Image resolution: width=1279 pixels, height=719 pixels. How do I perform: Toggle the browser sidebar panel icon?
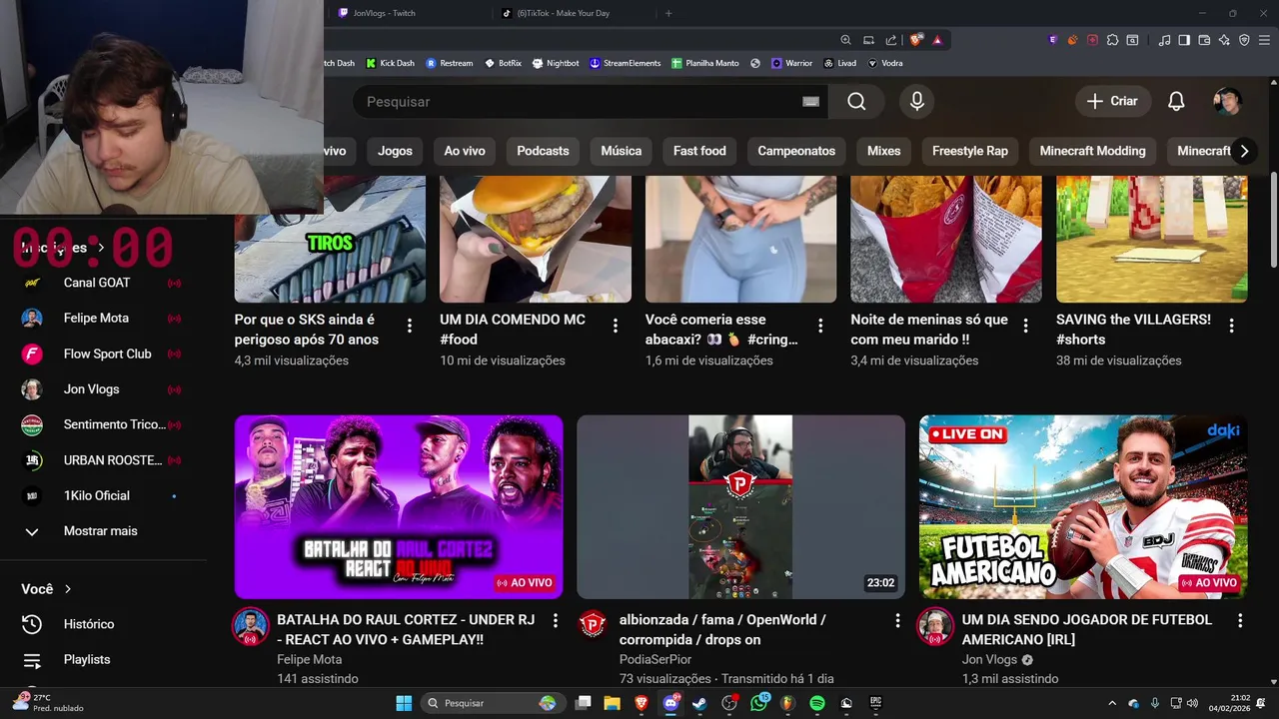1184,40
